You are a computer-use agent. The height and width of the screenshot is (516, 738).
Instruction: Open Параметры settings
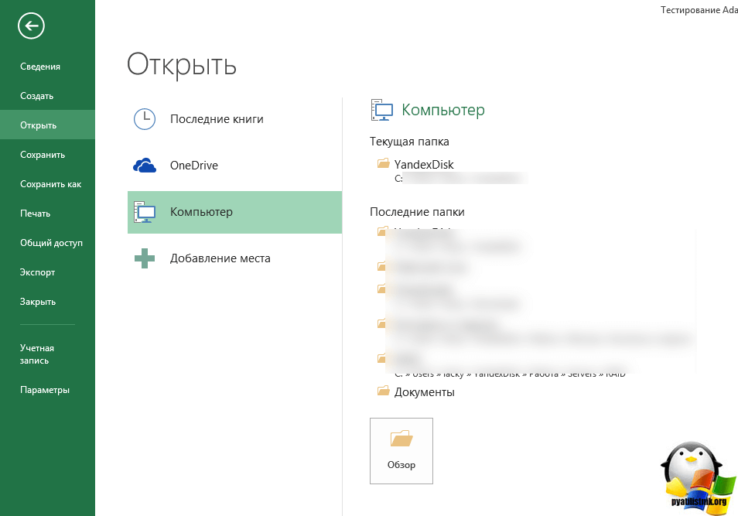pos(45,390)
